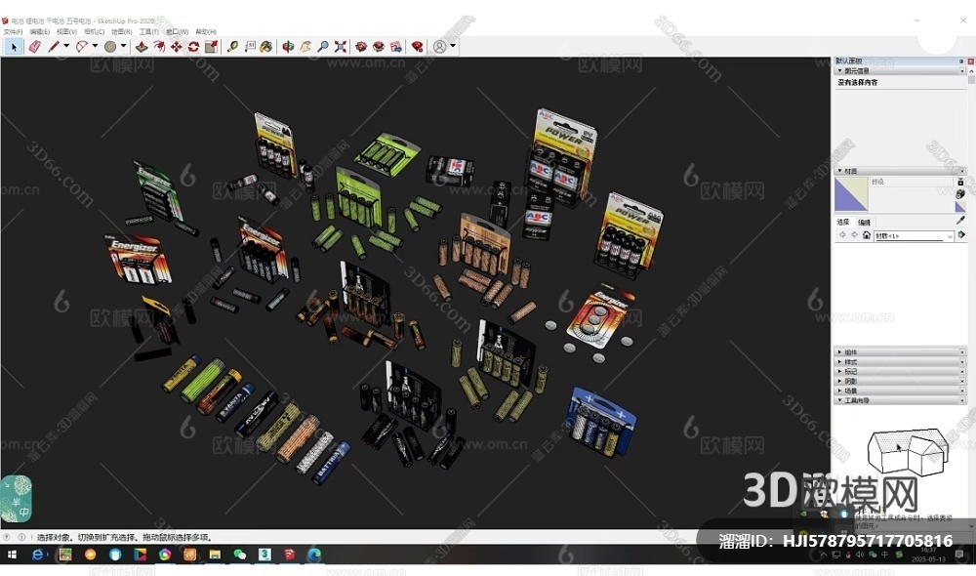Open the Extension Manager ruby icon

click(417, 47)
